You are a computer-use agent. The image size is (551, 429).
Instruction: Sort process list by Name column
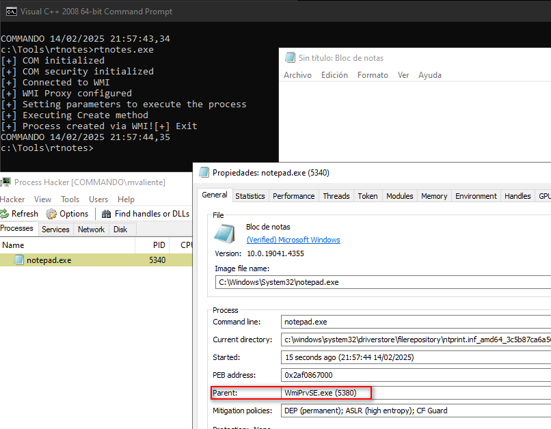point(68,245)
